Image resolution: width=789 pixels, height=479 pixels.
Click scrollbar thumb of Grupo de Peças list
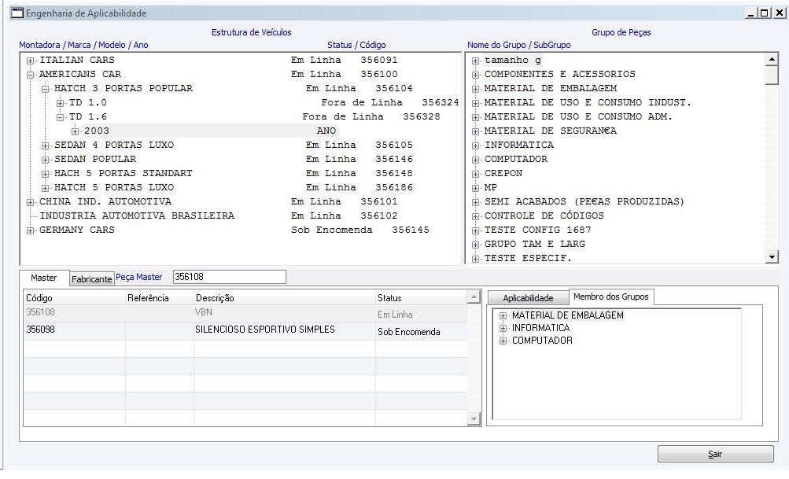pos(772,75)
